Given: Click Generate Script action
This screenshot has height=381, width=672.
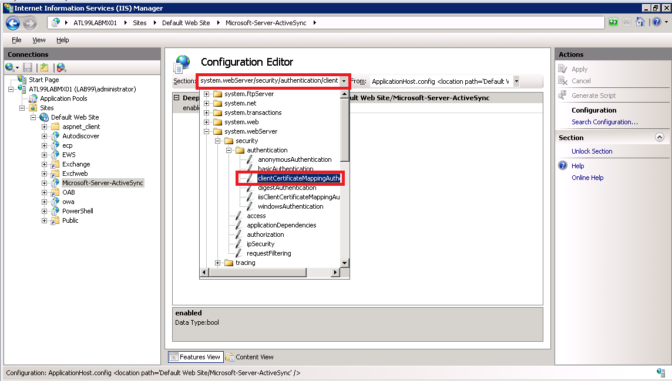Looking at the screenshot, I should click(593, 96).
